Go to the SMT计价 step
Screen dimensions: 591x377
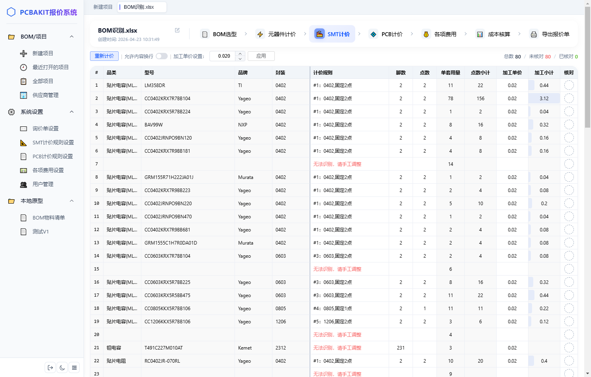coord(332,34)
